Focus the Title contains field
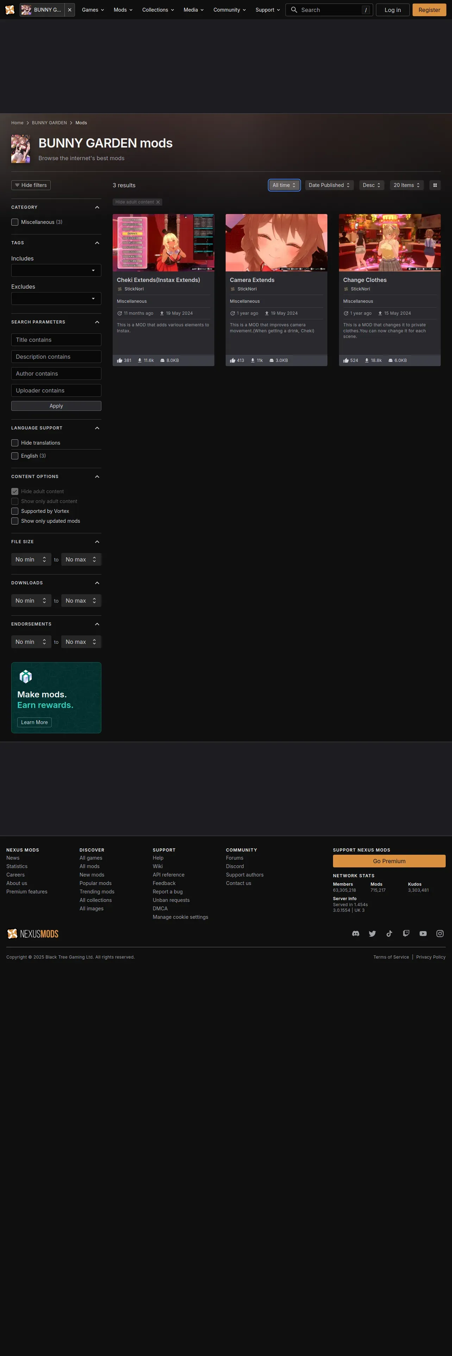Image resolution: width=452 pixels, height=1356 pixels. click(x=56, y=340)
